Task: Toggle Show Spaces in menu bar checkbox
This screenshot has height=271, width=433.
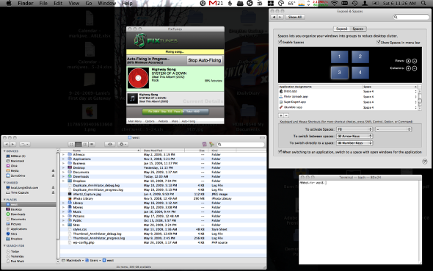Action: (378, 42)
